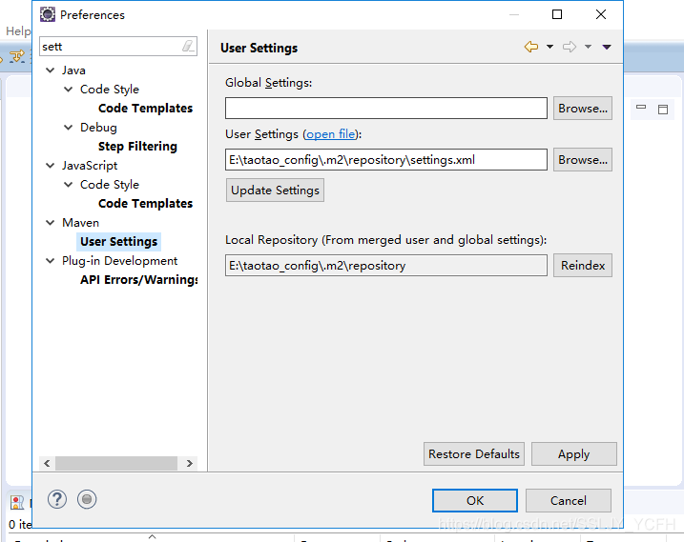Open the Help question mark icon

click(57, 499)
